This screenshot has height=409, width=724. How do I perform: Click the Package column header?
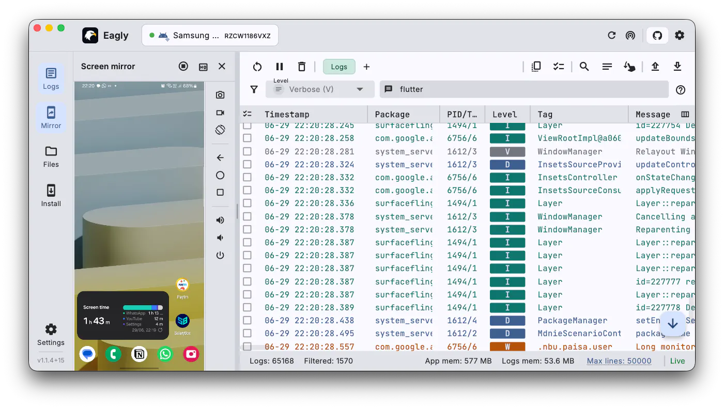point(392,114)
